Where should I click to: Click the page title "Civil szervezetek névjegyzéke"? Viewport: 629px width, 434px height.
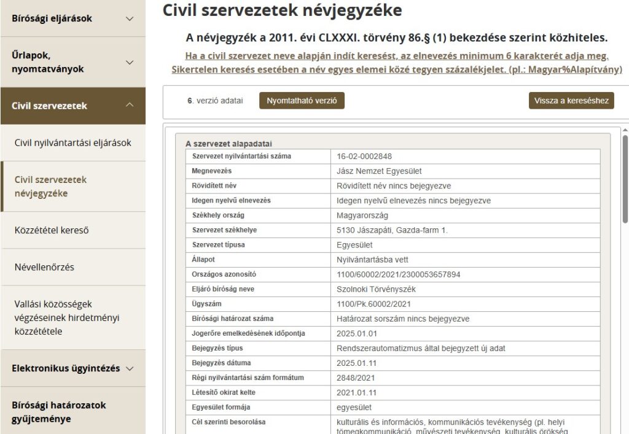pos(282,10)
